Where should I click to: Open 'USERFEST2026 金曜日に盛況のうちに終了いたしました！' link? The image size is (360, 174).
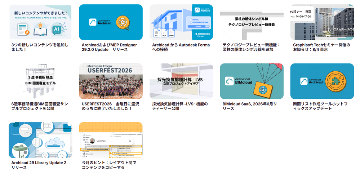(110, 106)
